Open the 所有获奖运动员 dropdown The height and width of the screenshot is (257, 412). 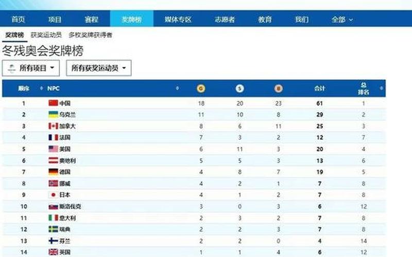tap(98, 68)
